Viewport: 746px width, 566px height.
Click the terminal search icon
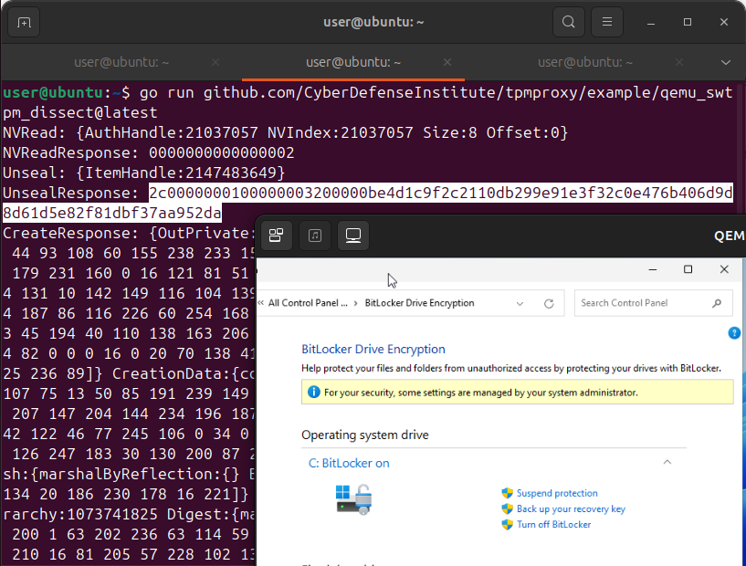click(x=569, y=22)
